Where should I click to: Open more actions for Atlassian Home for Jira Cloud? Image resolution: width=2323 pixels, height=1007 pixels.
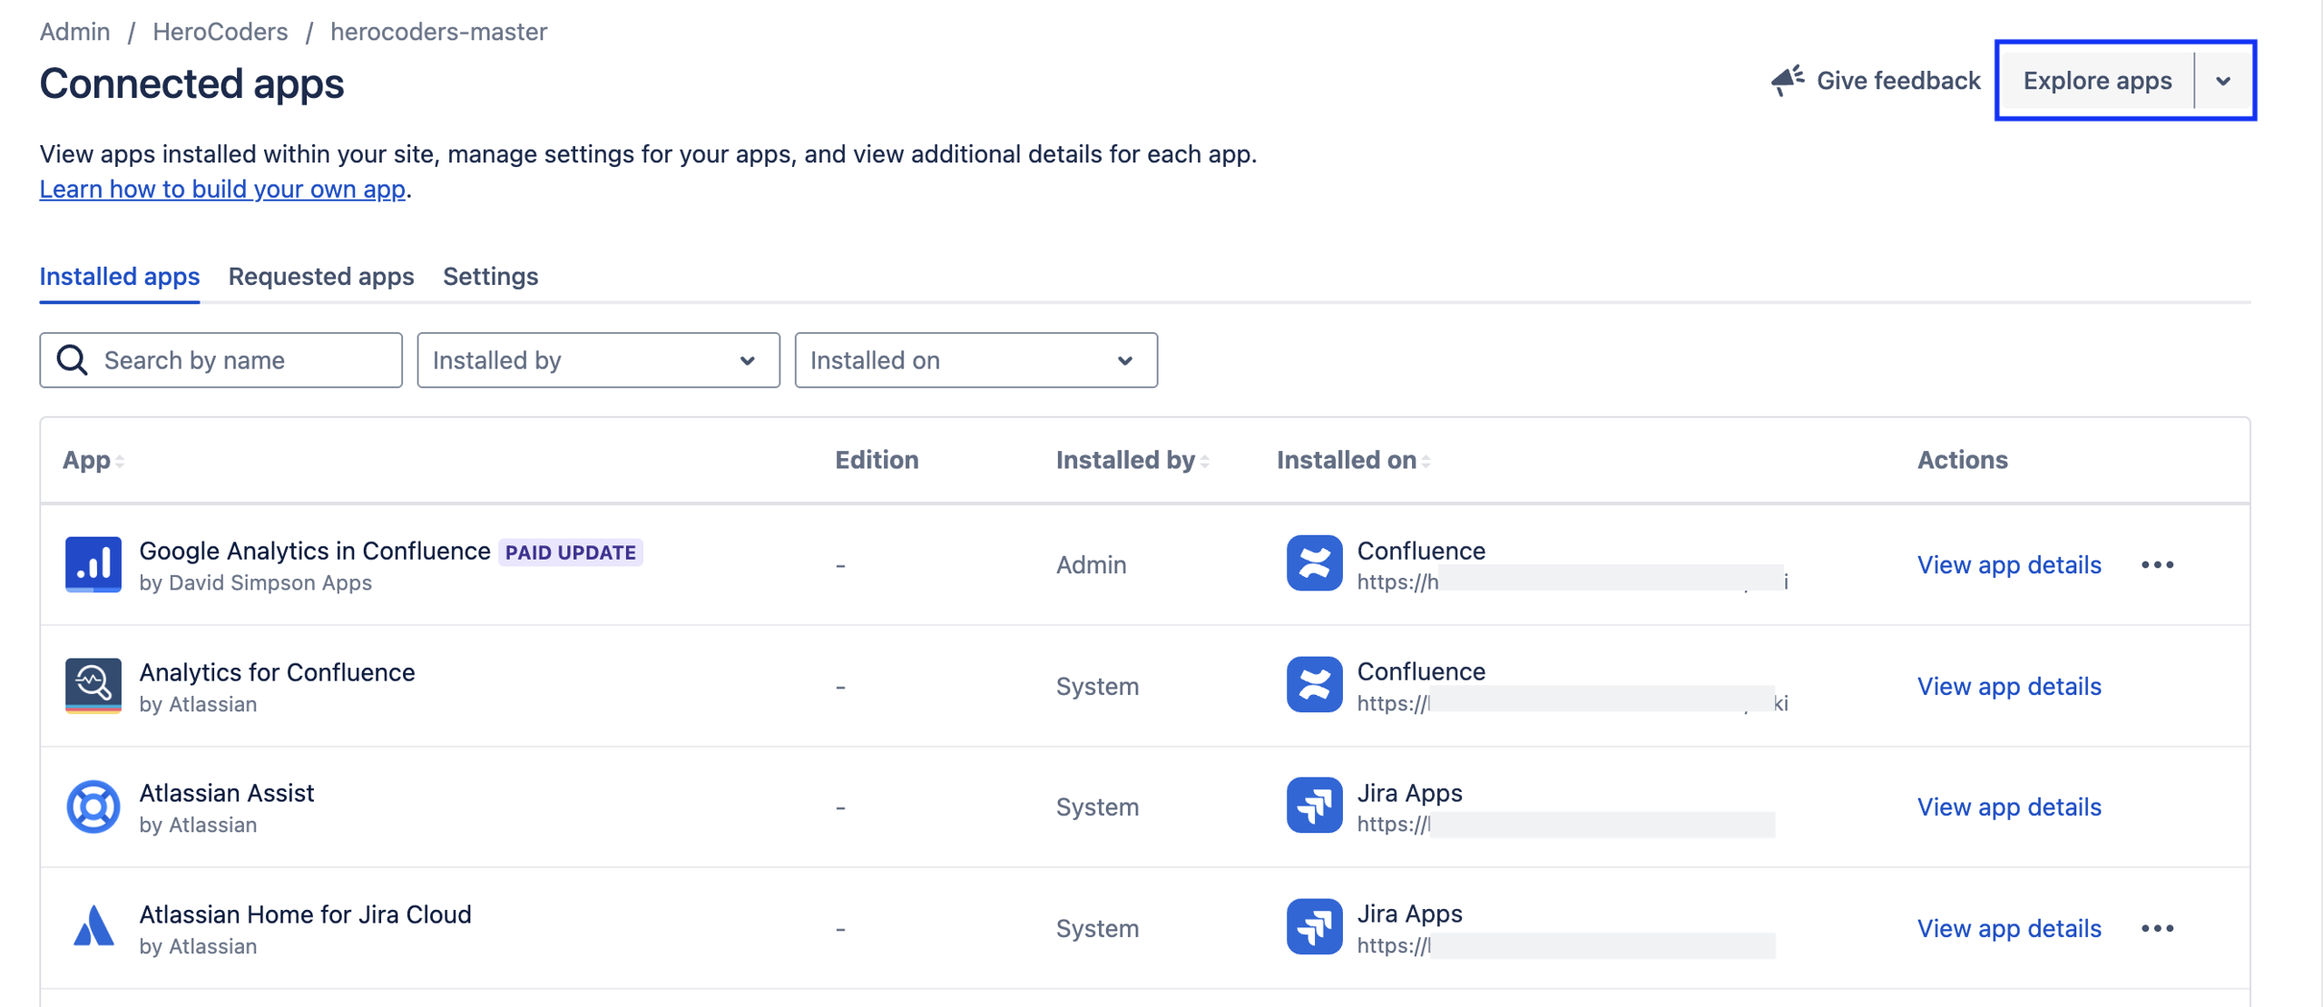2156,928
